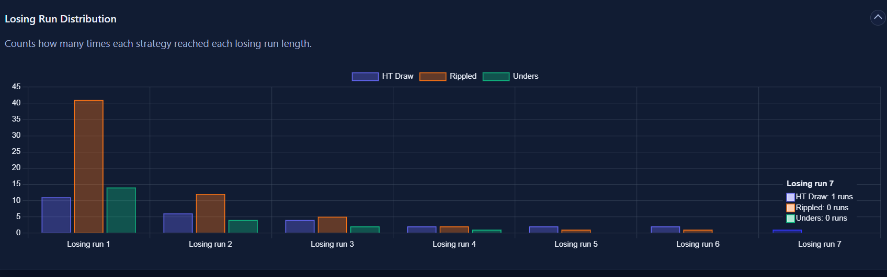Click the HT Draw bar in Losing run 3

click(x=300, y=226)
